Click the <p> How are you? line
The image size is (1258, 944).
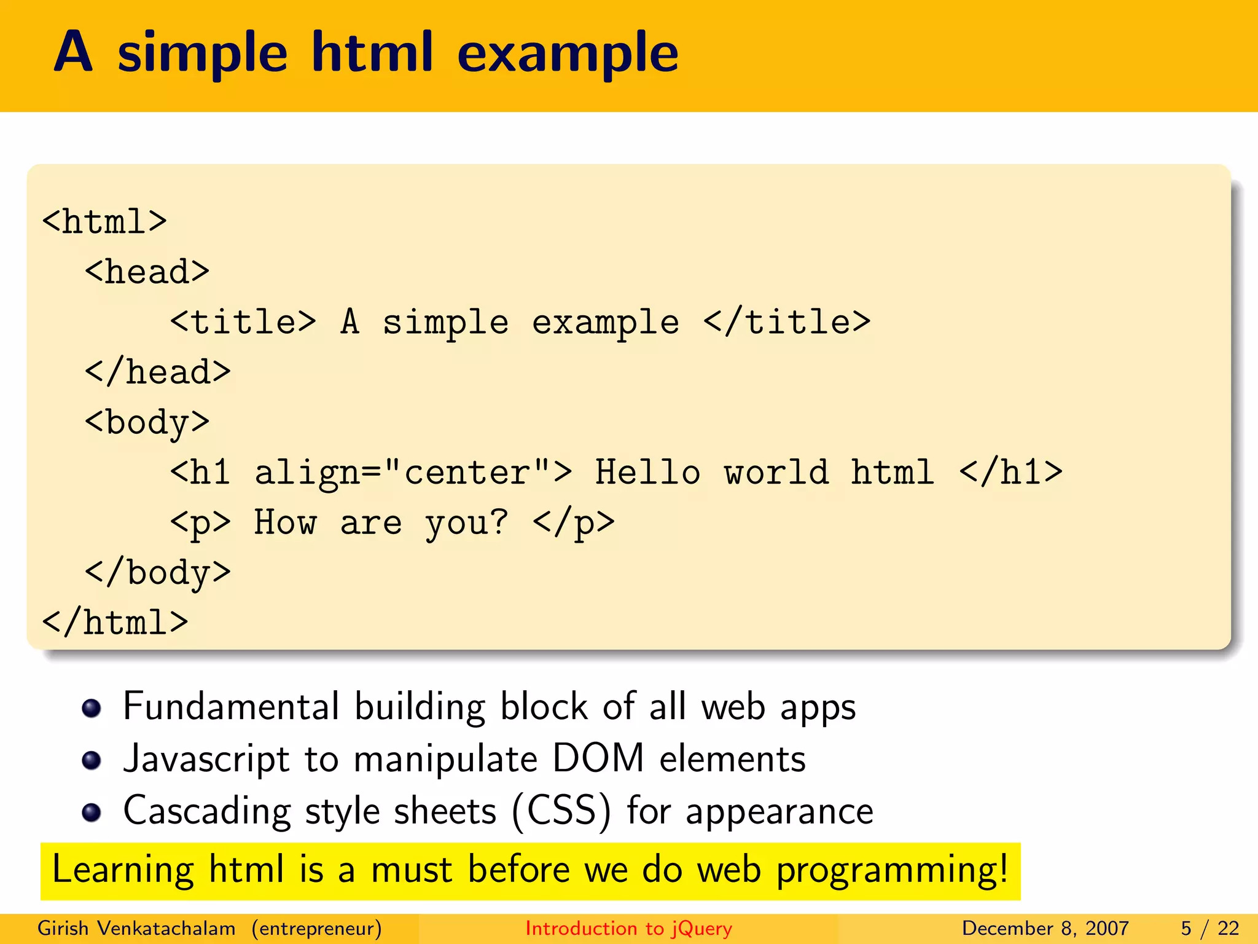point(392,524)
